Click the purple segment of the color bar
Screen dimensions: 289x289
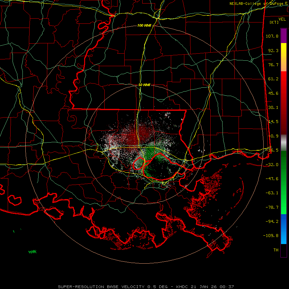[x=284, y=36]
